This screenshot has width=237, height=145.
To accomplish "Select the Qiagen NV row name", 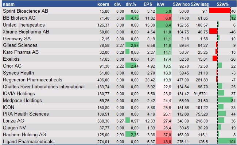I will [x=14, y=128].
